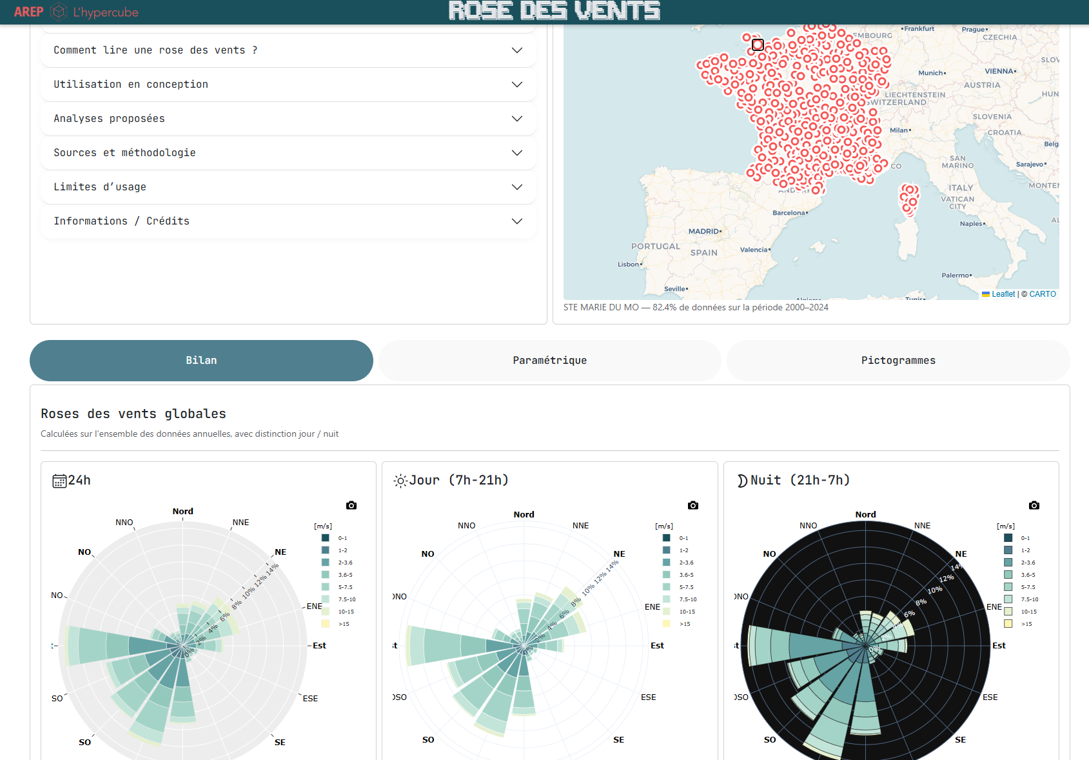The width and height of the screenshot is (1089, 760).
Task: Click the AREP logo in header
Action: [x=29, y=12]
